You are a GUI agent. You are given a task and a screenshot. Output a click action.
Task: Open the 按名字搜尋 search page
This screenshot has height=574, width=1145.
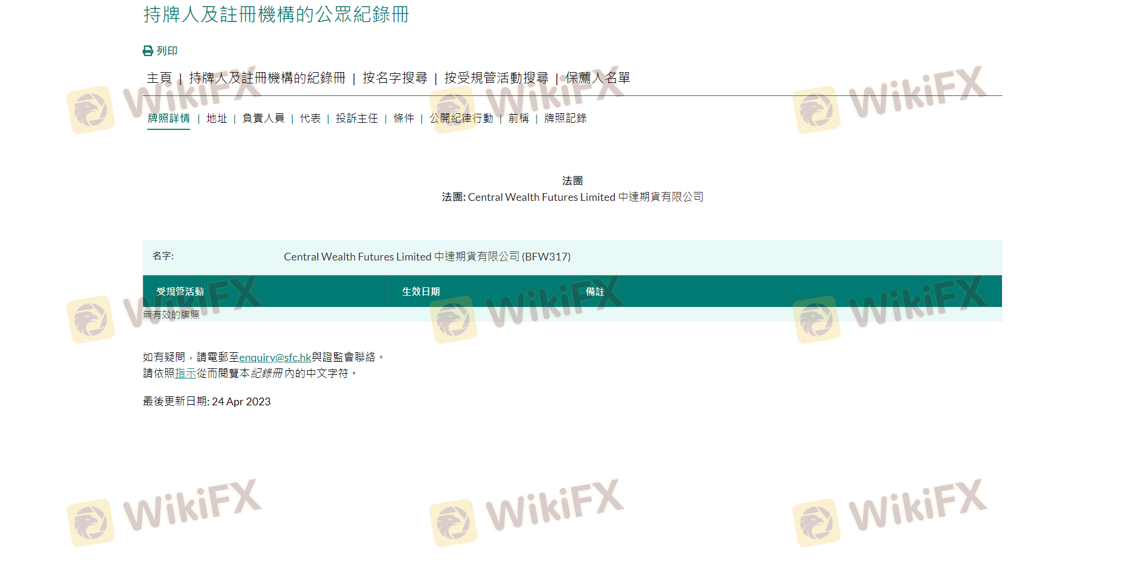[395, 78]
